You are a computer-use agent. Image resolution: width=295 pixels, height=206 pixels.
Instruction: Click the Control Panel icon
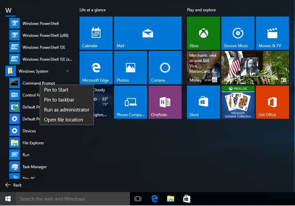(x=15, y=95)
